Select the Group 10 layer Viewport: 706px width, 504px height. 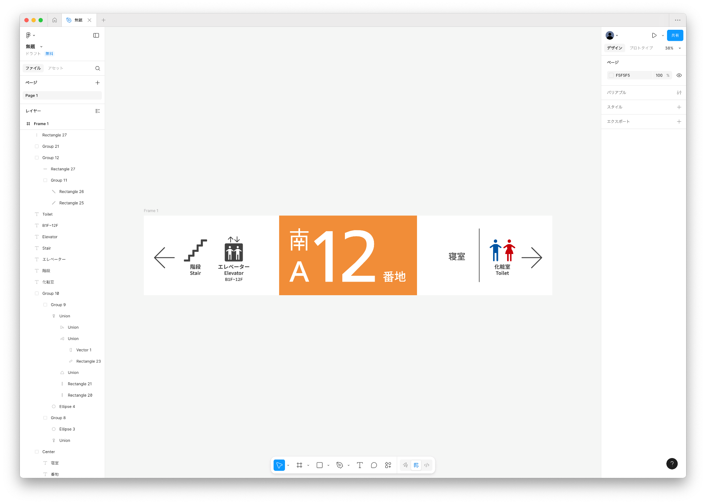point(50,293)
